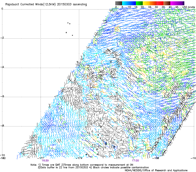Click the gray 0-5 knots legend swatch

119,3
